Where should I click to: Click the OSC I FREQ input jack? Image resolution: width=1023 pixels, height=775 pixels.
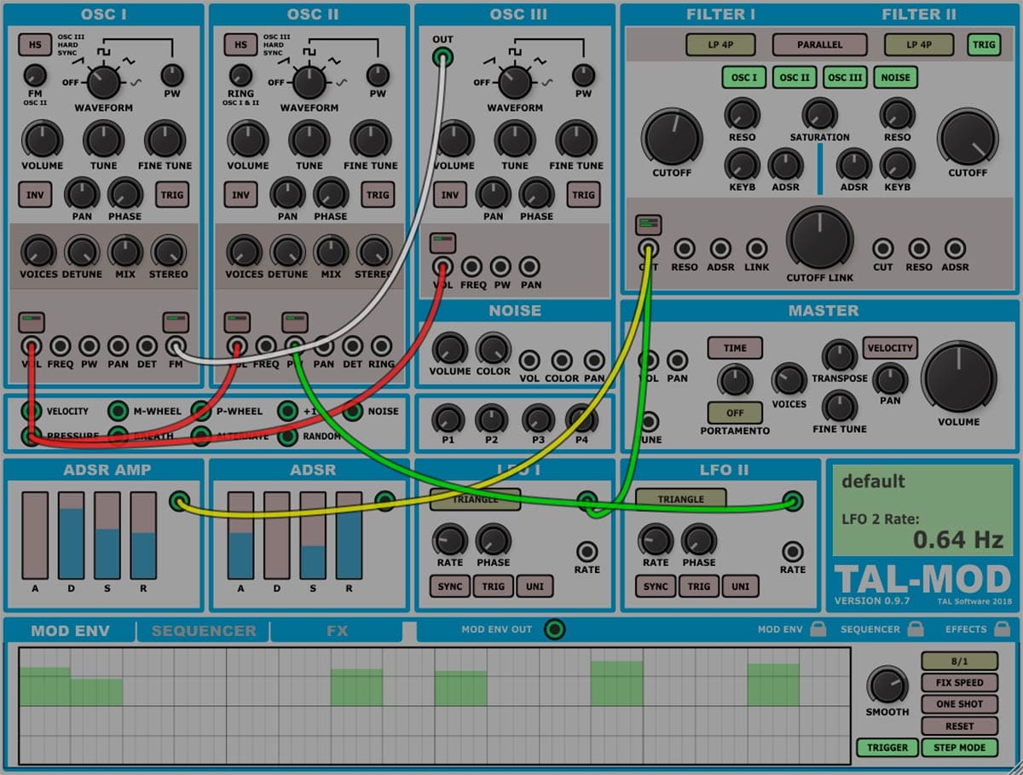coord(61,345)
